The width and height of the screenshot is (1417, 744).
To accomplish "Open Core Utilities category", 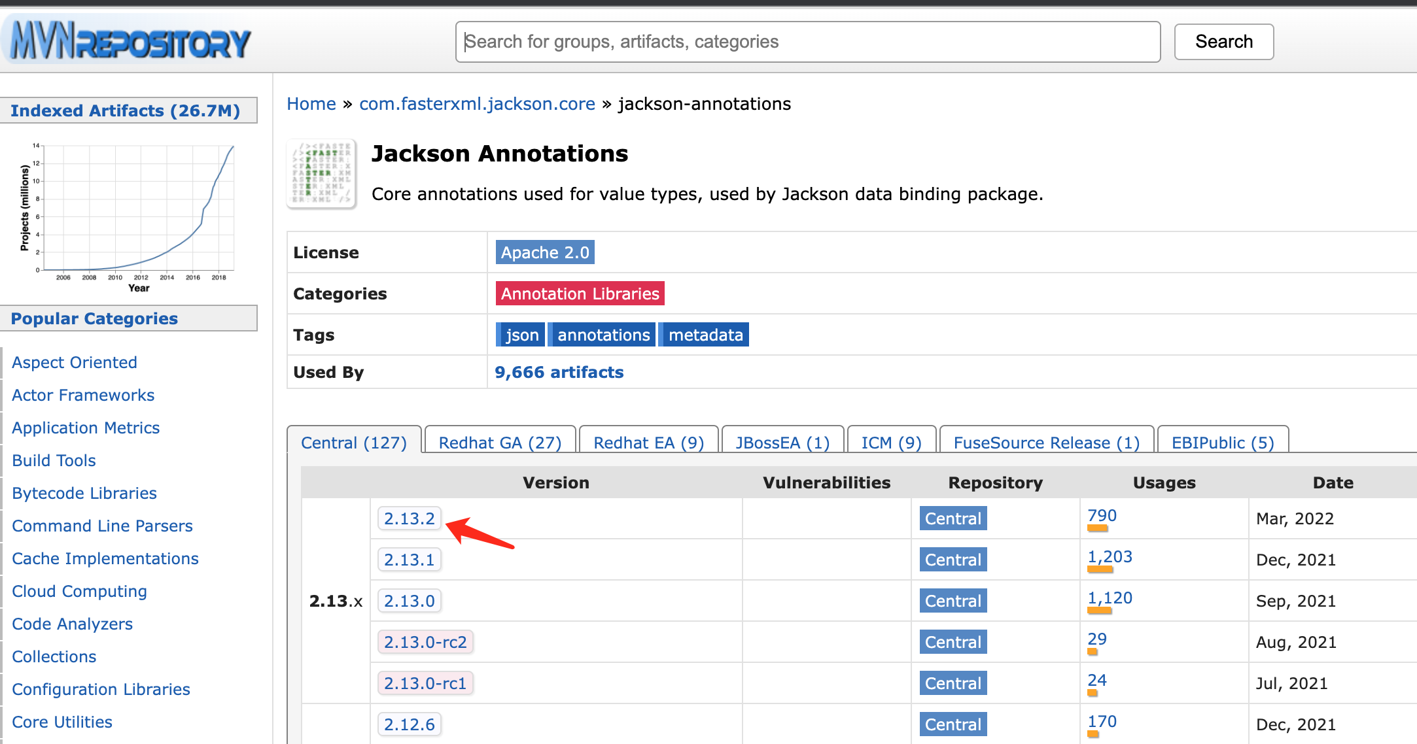I will pos(62,722).
